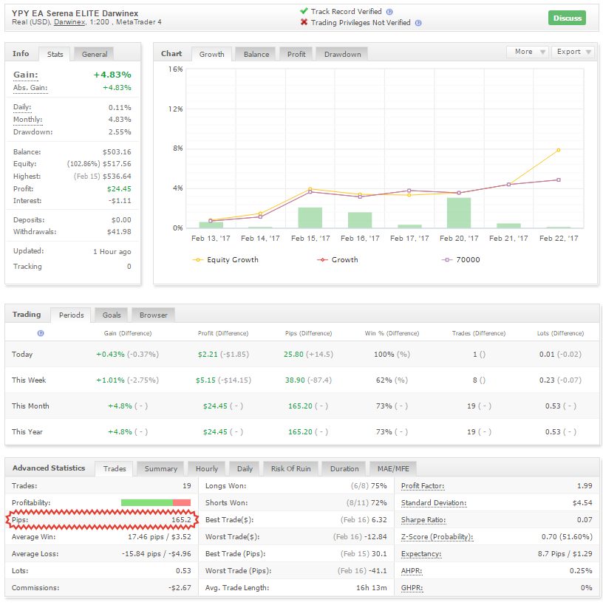The width and height of the screenshot is (603, 605).
Task: Click the AHPR label
Action: point(412,571)
